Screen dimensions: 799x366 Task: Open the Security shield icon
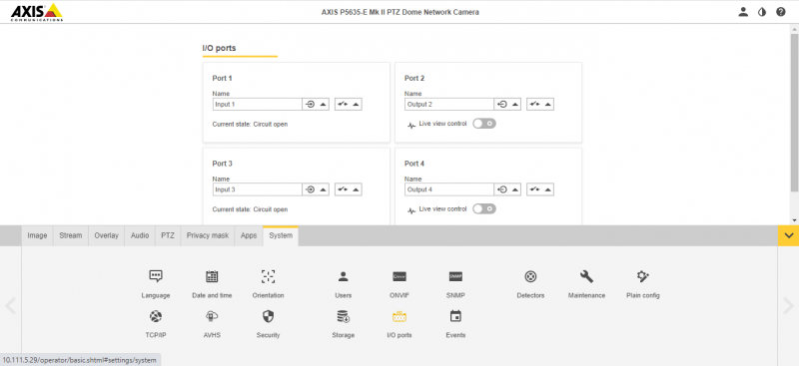tap(268, 316)
